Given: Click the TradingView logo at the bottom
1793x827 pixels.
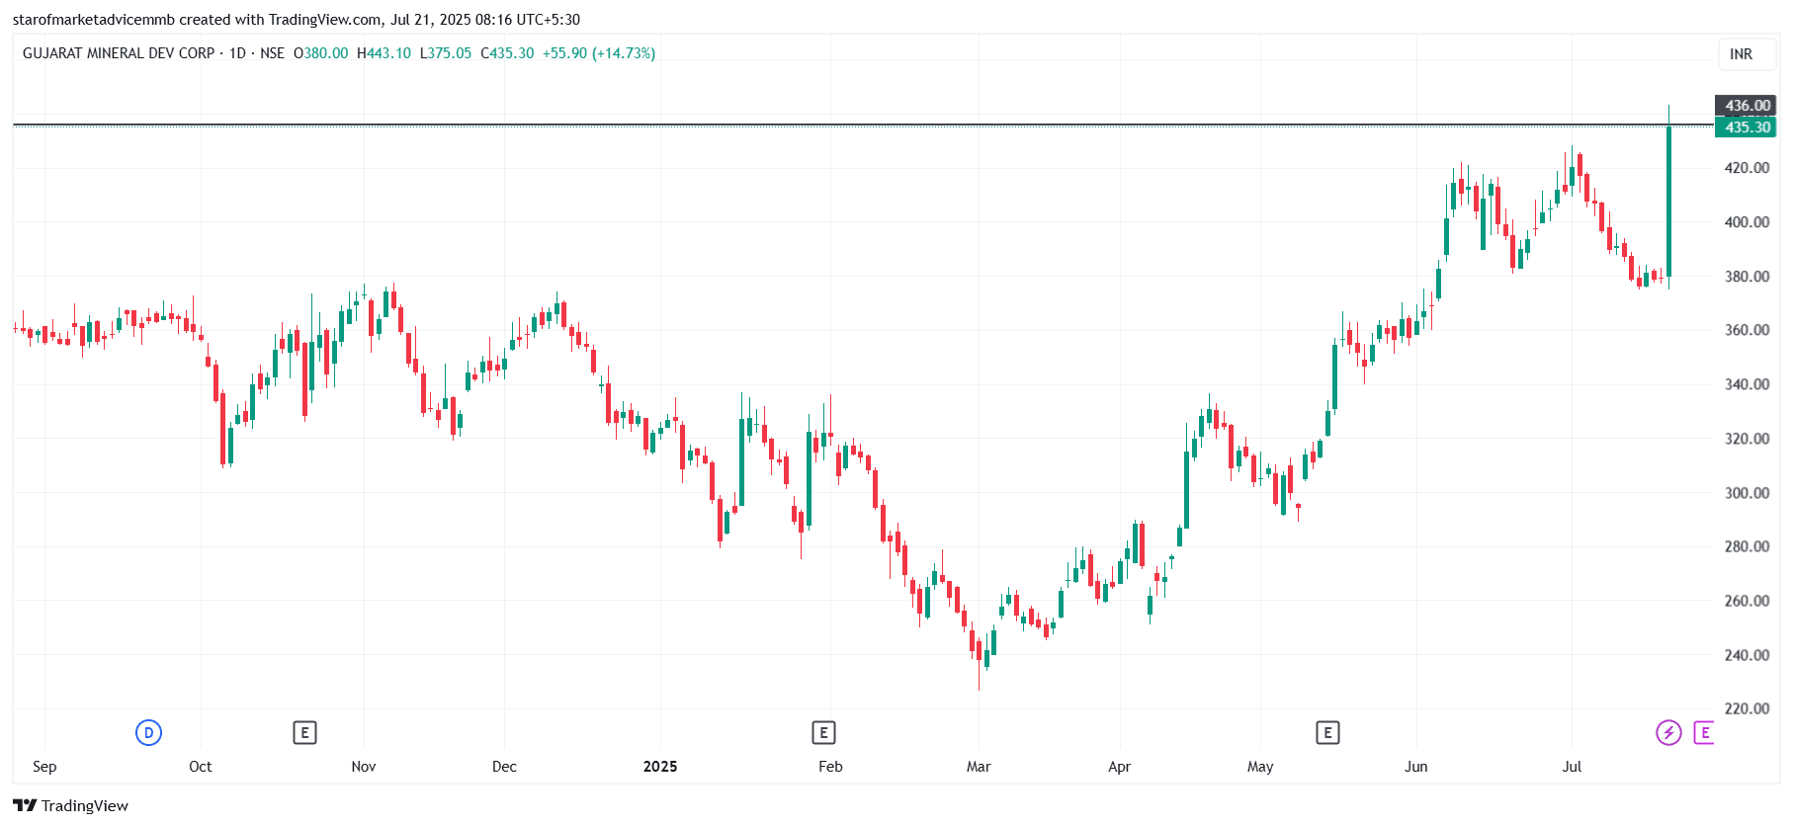Looking at the screenshot, I should (x=71, y=805).
